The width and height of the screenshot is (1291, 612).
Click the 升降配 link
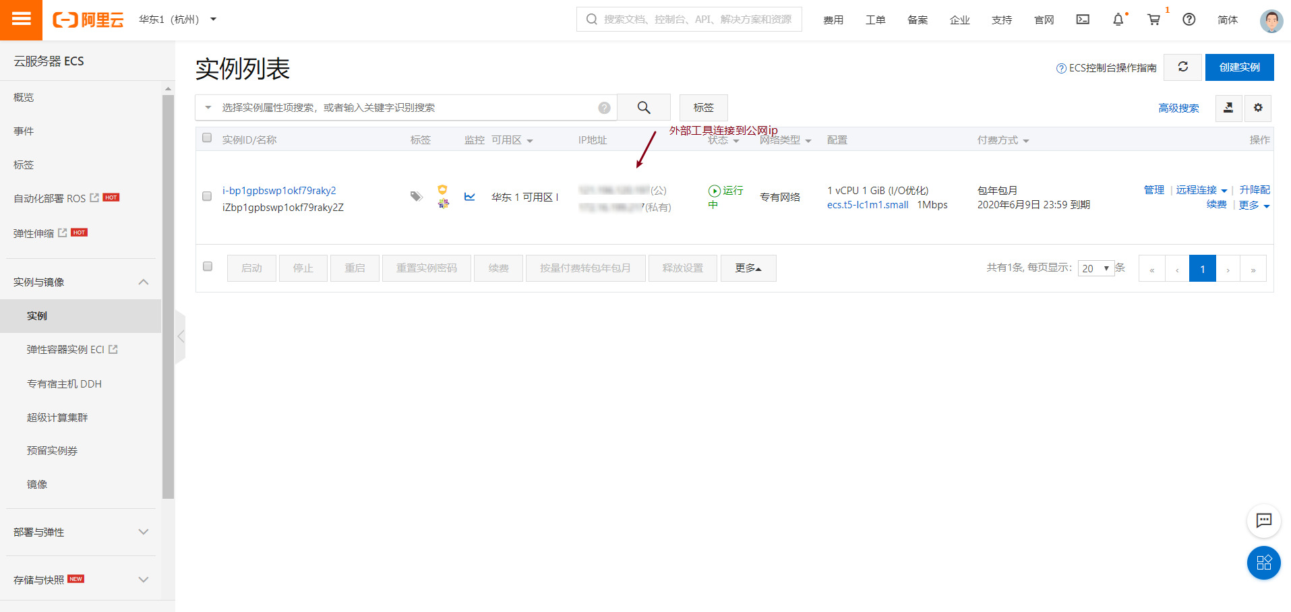(x=1255, y=190)
